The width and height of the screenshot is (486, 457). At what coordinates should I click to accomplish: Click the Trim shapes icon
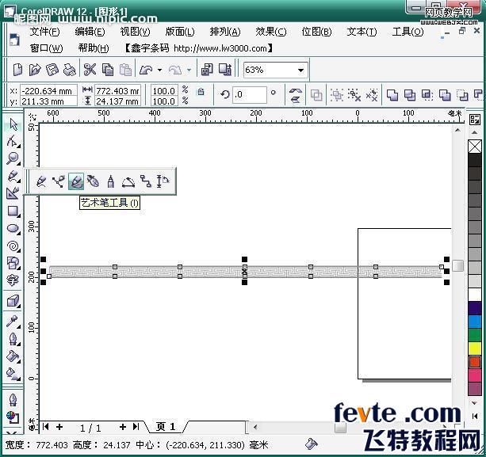410,95
